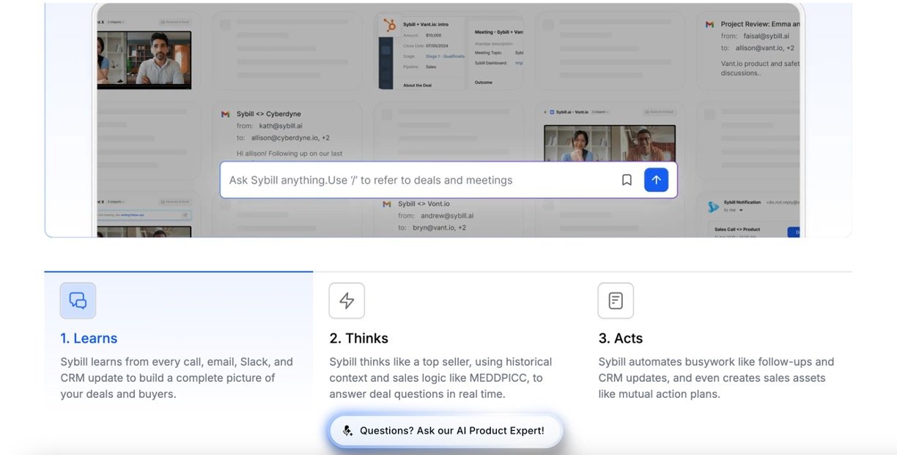Image resolution: width=897 pixels, height=455 pixels.
Task: Click the Learns chat bubble icon
Action: click(x=78, y=301)
